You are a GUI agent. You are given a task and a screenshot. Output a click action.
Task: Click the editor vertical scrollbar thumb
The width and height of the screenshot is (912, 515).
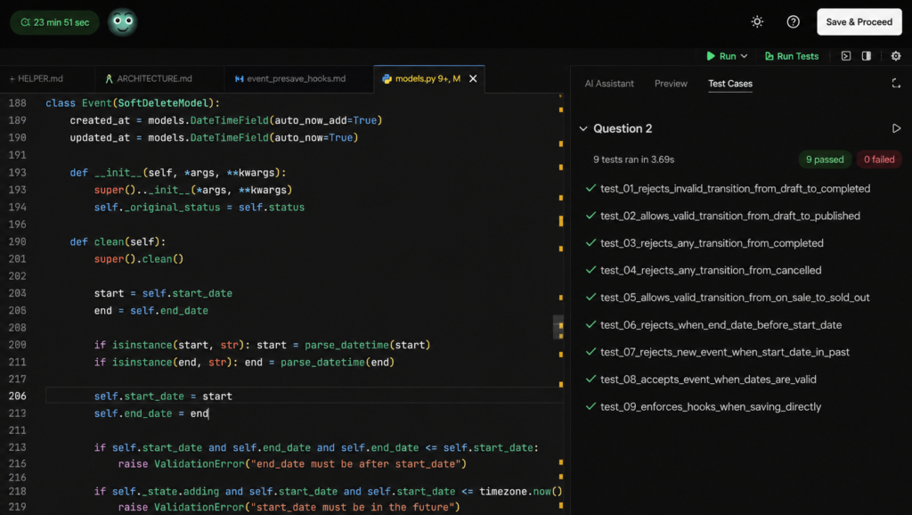coord(558,327)
